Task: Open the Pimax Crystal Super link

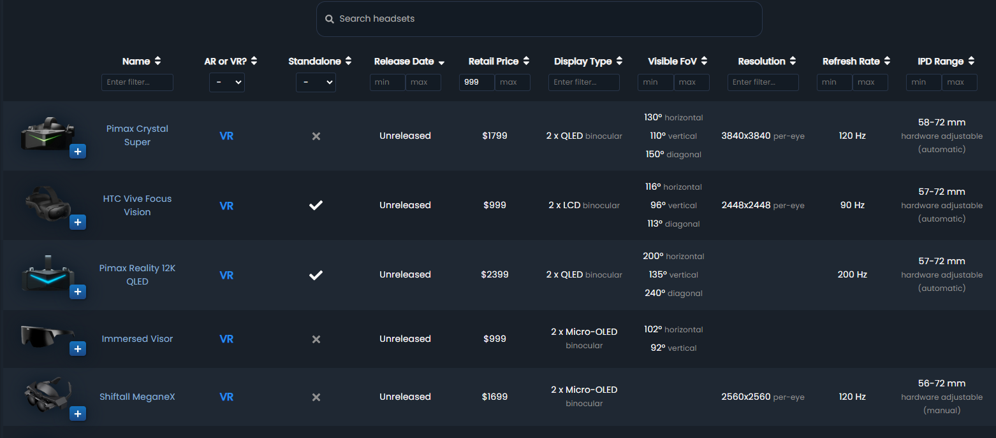Action: tap(137, 136)
